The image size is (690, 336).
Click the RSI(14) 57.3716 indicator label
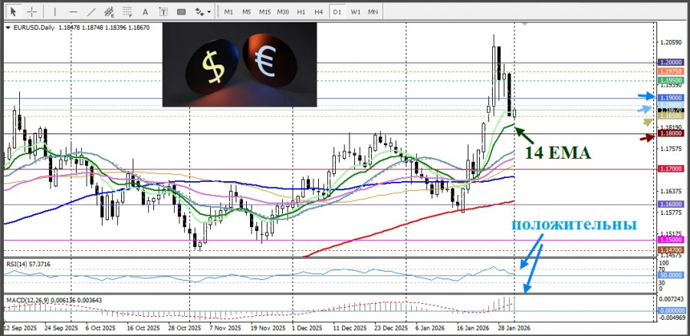coord(28,263)
